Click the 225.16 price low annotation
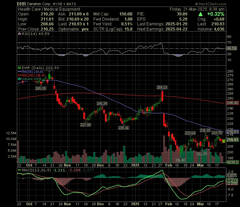The height and width of the screenshot is (207, 240). click(124, 128)
